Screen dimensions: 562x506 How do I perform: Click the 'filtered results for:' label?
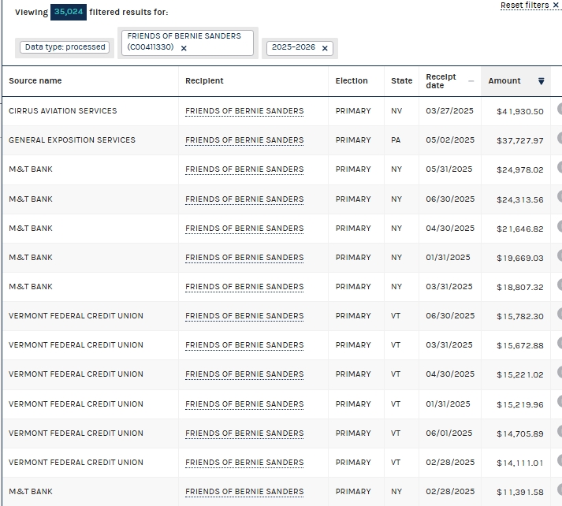(128, 12)
